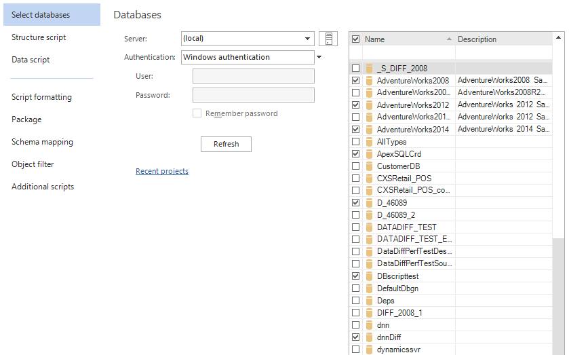Uncheck the AdventureWorks2014 checkbox
Image resolution: width=569 pixels, height=355 pixels.
[355, 130]
